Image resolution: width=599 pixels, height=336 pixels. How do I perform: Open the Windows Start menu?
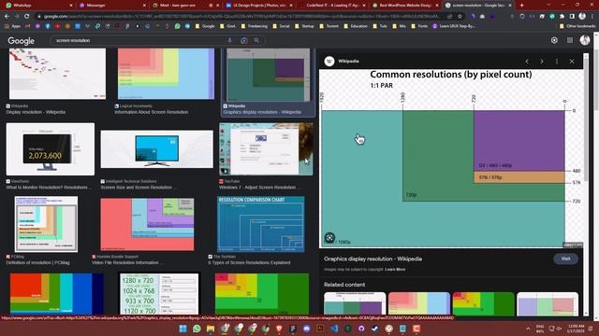[x=183, y=329]
